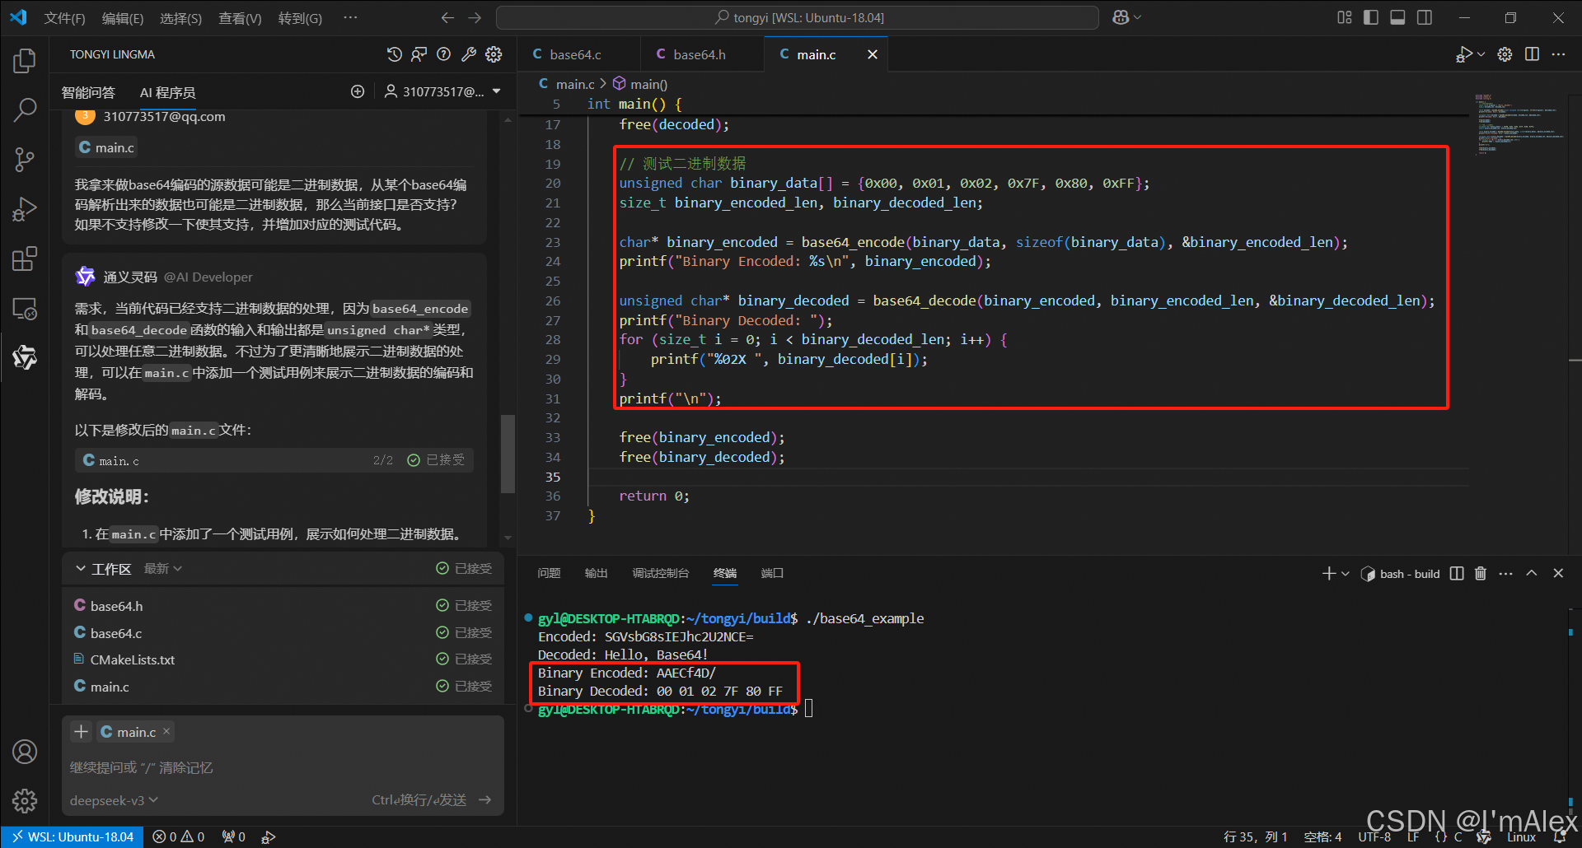Open launch profile dropdown next to new terminal
1582x848 pixels.
click(x=1346, y=574)
